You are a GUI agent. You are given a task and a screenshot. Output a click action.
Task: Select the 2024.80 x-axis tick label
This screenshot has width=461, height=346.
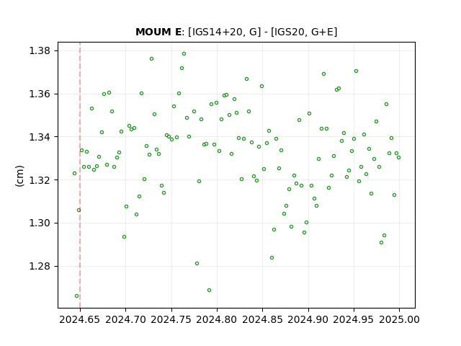[217, 319]
